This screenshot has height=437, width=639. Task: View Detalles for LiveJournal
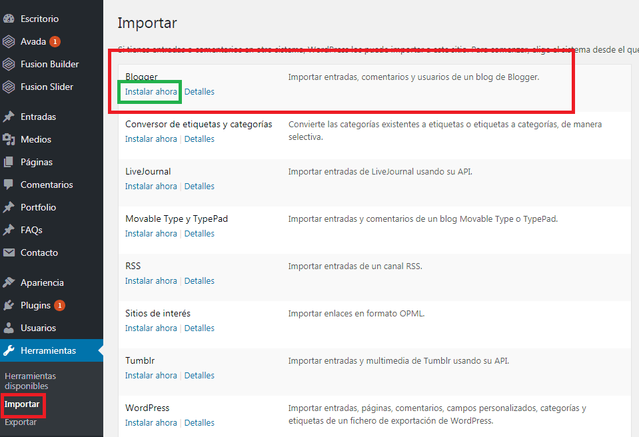[x=199, y=186]
